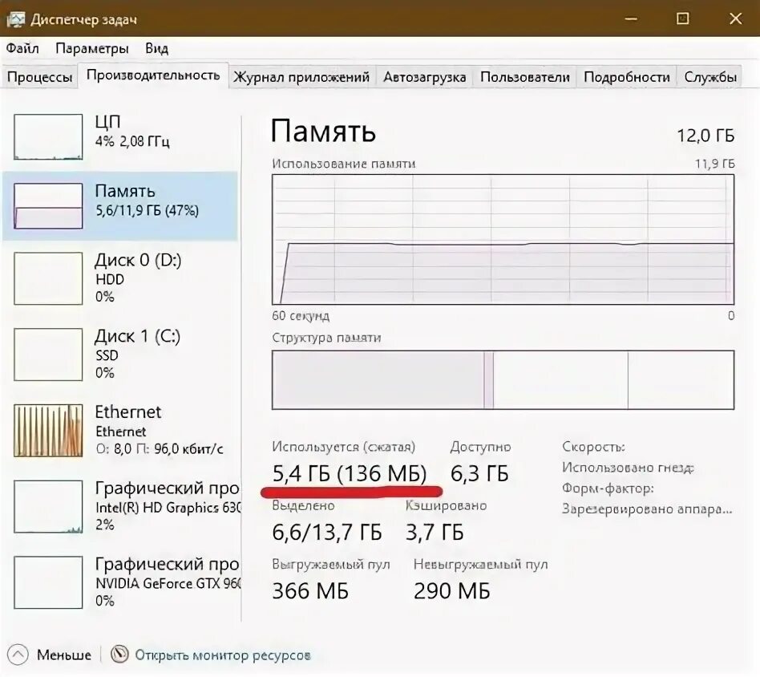Select the Производительность tab
Screen dimensions: 760x677
(x=153, y=75)
